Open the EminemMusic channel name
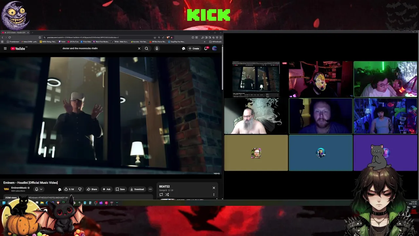The image size is (419, 236). pos(19,188)
